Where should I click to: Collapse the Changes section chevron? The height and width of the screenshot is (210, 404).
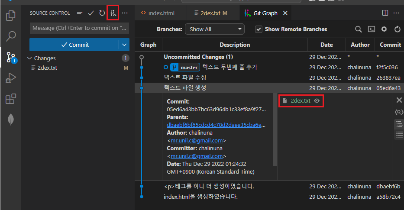pos(29,58)
